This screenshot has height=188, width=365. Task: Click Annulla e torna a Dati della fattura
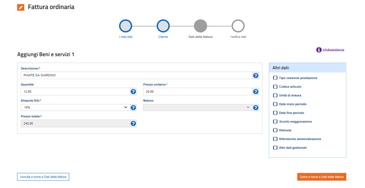click(43, 177)
